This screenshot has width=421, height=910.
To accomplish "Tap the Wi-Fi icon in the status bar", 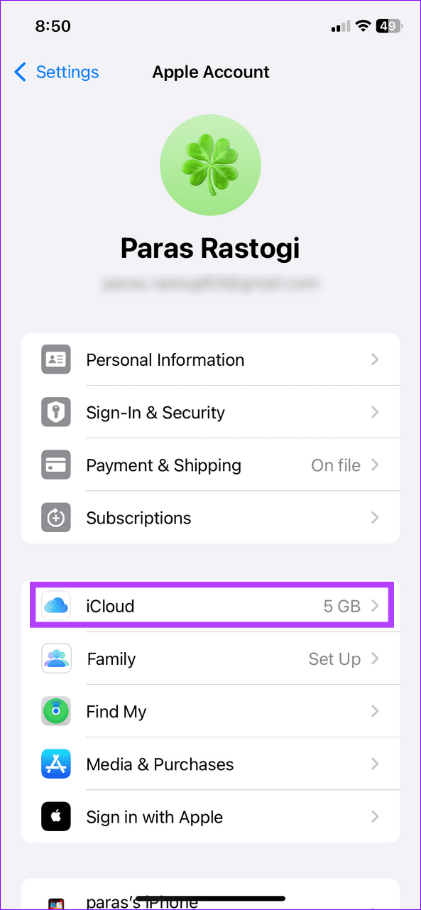I will click(x=363, y=26).
